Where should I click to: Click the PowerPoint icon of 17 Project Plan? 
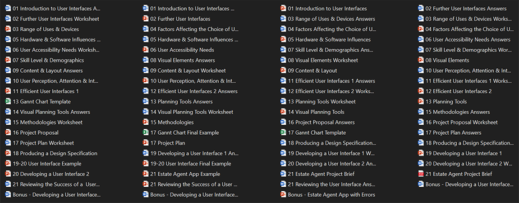(x=146, y=143)
